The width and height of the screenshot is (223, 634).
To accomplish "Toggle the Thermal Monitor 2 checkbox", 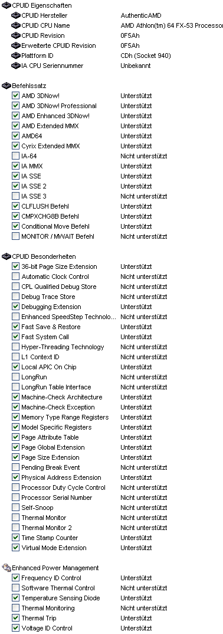I will pos(15,528).
